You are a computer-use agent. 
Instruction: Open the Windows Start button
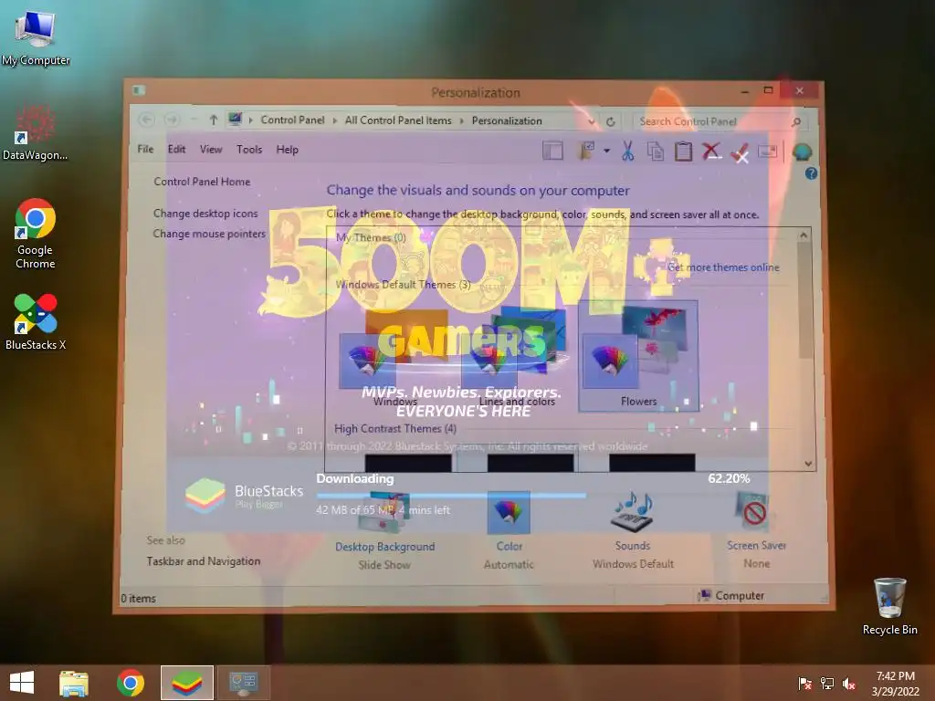(x=22, y=683)
